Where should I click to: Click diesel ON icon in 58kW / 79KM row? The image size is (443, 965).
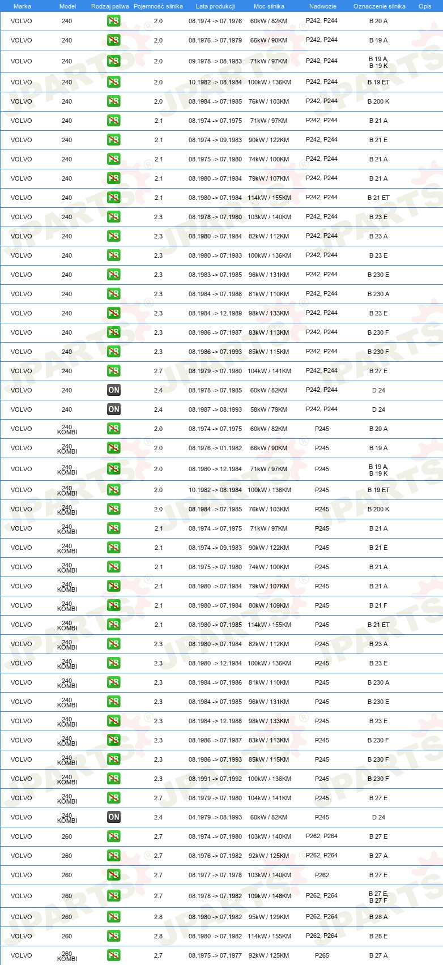(x=114, y=409)
